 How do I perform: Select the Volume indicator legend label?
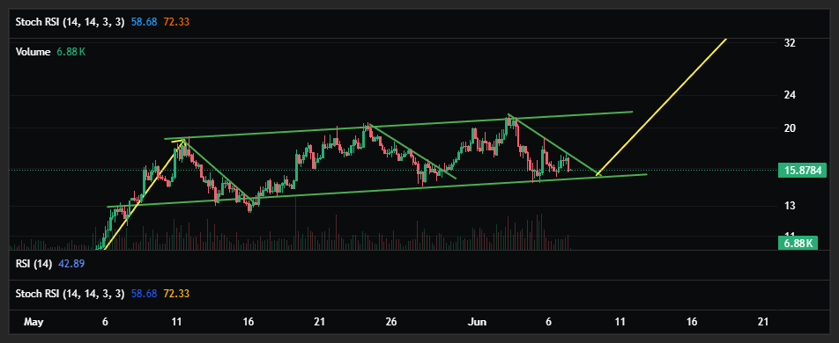pyautogui.click(x=33, y=53)
